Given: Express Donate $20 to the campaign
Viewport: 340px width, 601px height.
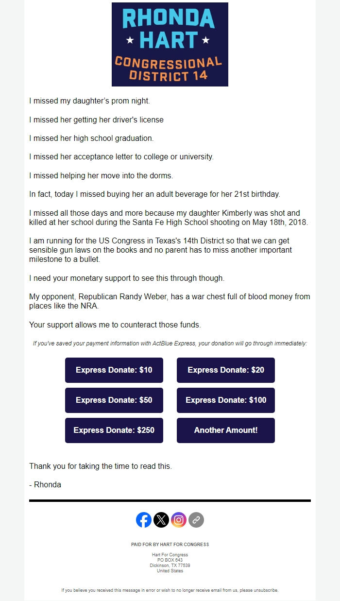Looking at the screenshot, I should (x=226, y=370).
